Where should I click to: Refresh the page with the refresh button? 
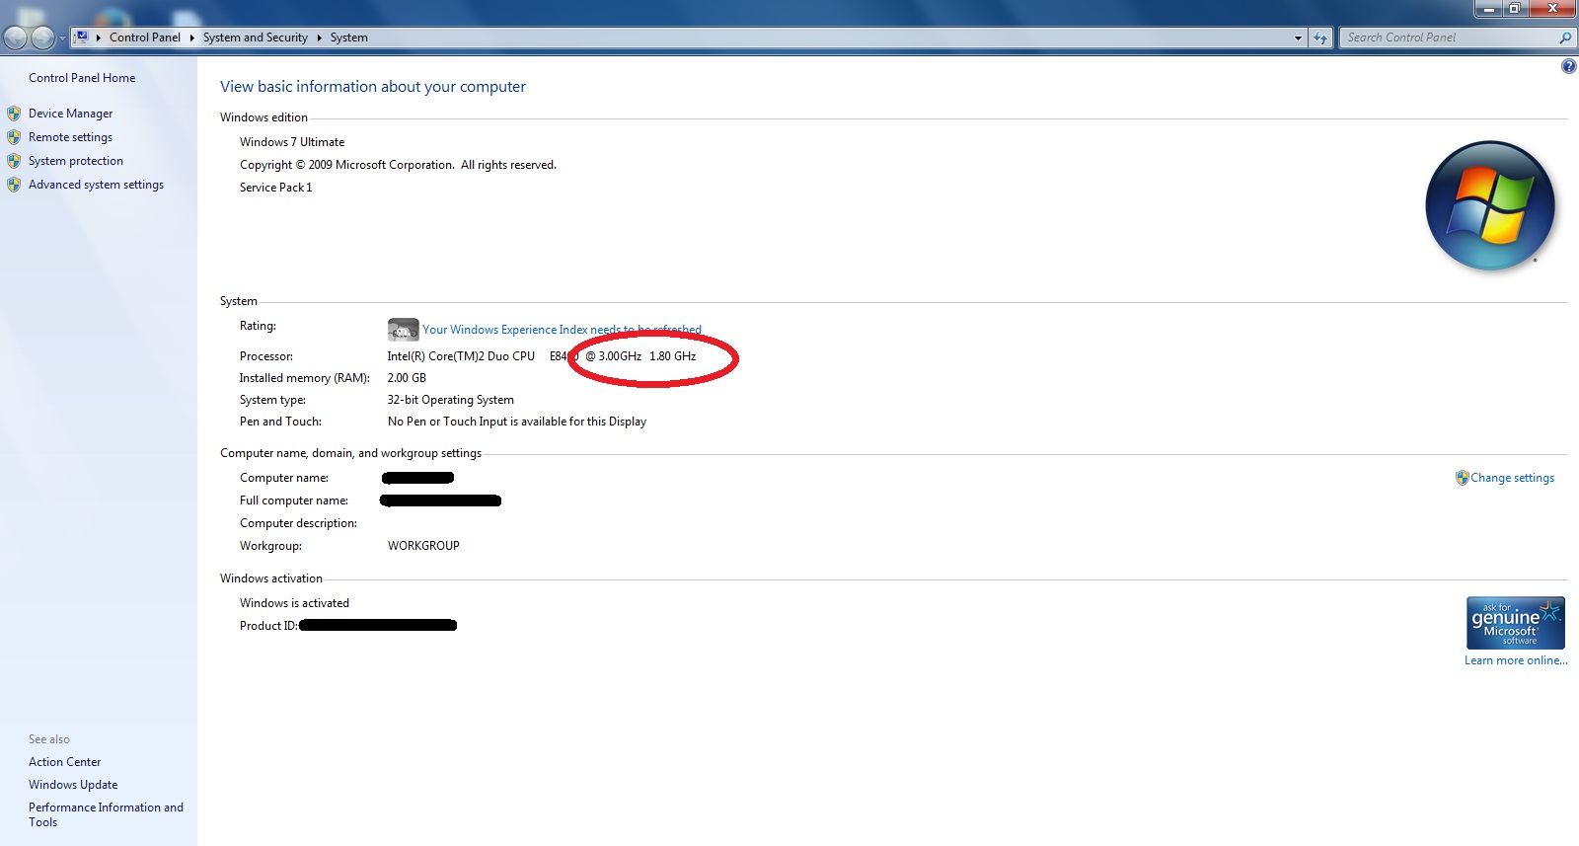1320,38
